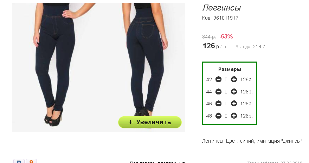Screen dimensions: 309x163
Task: Click the back view leggings photo
Action: 146,59
